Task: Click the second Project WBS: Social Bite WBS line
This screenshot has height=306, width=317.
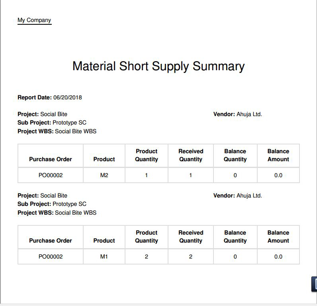Action: click(x=57, y=213)
